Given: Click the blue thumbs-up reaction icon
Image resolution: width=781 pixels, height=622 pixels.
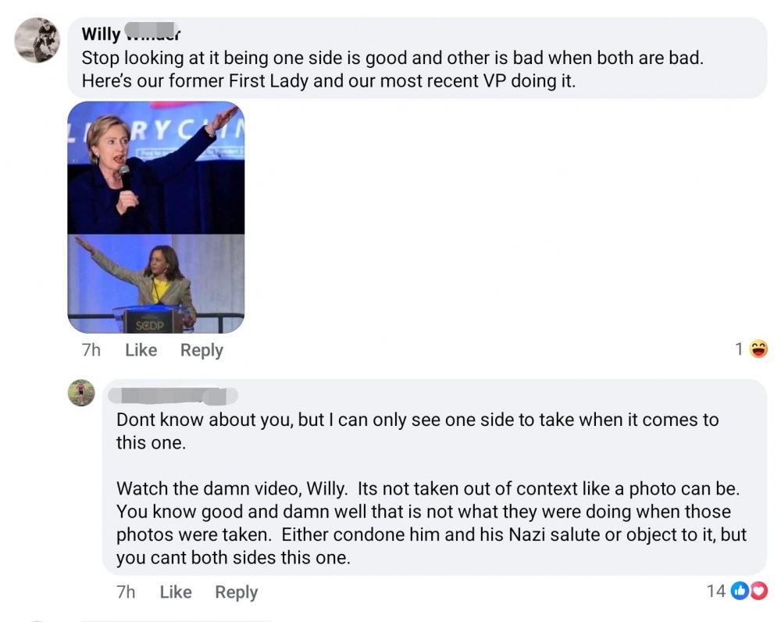Looking at the screenshot, I should 740,591.
